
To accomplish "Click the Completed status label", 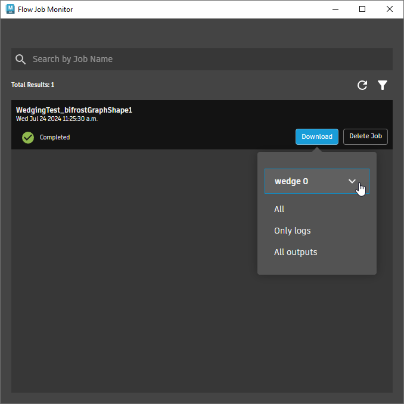I will coord(55,137).
